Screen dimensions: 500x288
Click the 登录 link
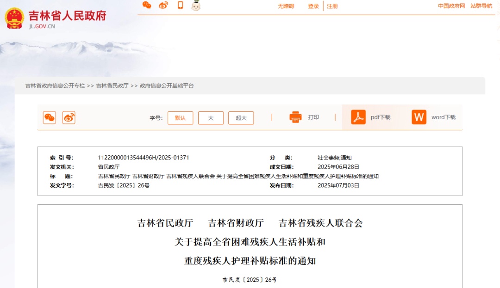(313, 6)
